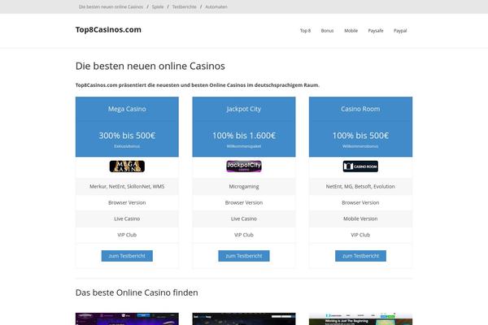This screenshot has width=488, height=325.
Task: Click VIP Club row in Mega Casino
Action: point(127,235)
